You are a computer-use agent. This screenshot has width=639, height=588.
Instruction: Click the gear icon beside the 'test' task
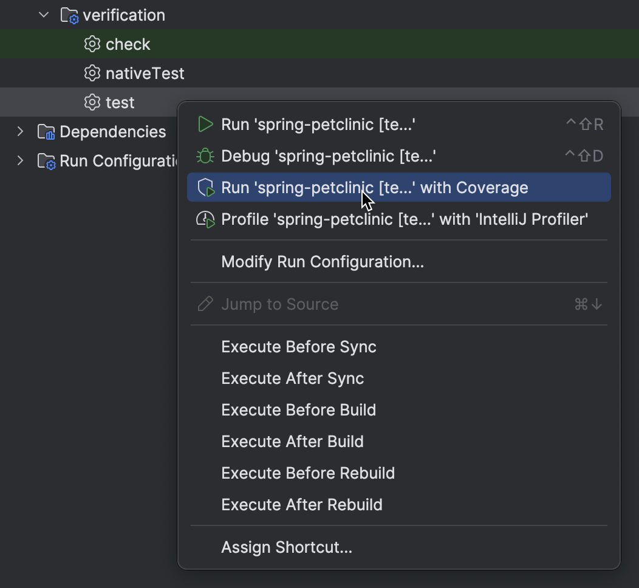click(91, 102)
